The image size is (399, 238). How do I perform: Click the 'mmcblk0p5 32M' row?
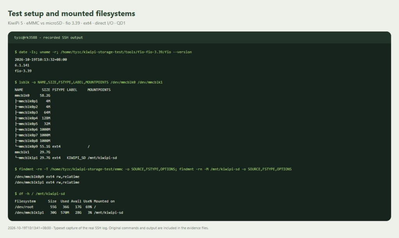32,124
